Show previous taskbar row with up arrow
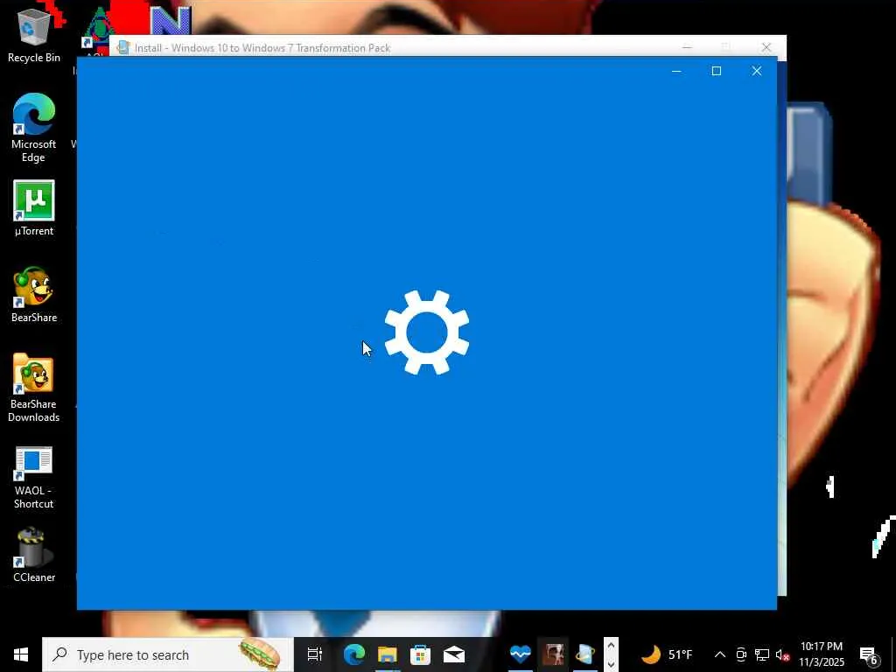The width and height of the screenshot is (896, 672). tap(611, 647)
